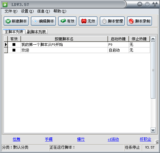Screen dimensions: 160x153
Task: Click the 分类：默认分类 status field
Action: pos(25,147)
